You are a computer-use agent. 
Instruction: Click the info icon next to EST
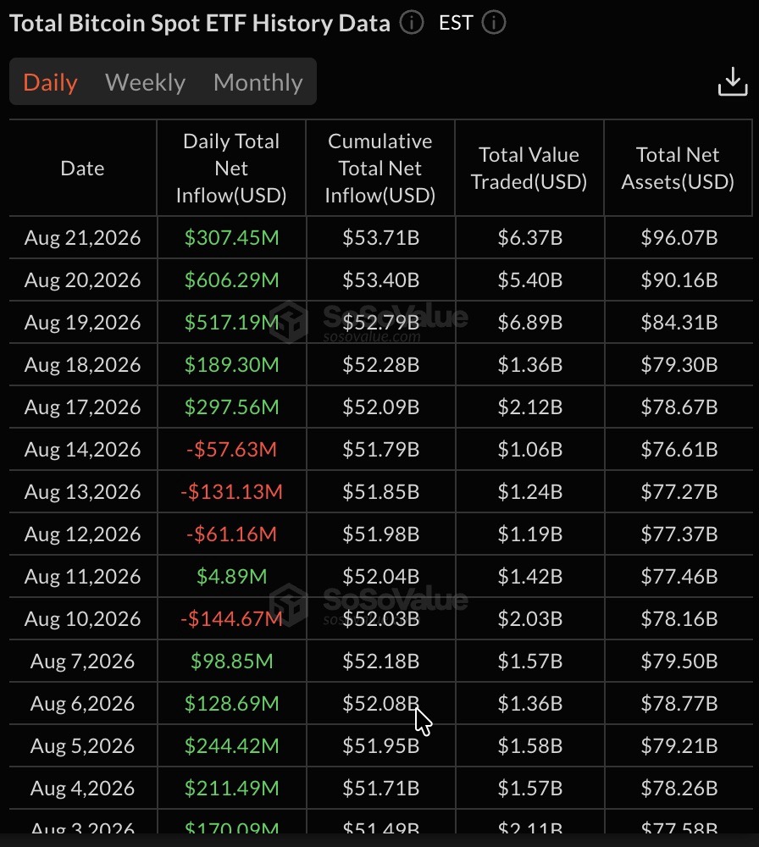pyautogui.click(x=494, y=23)
